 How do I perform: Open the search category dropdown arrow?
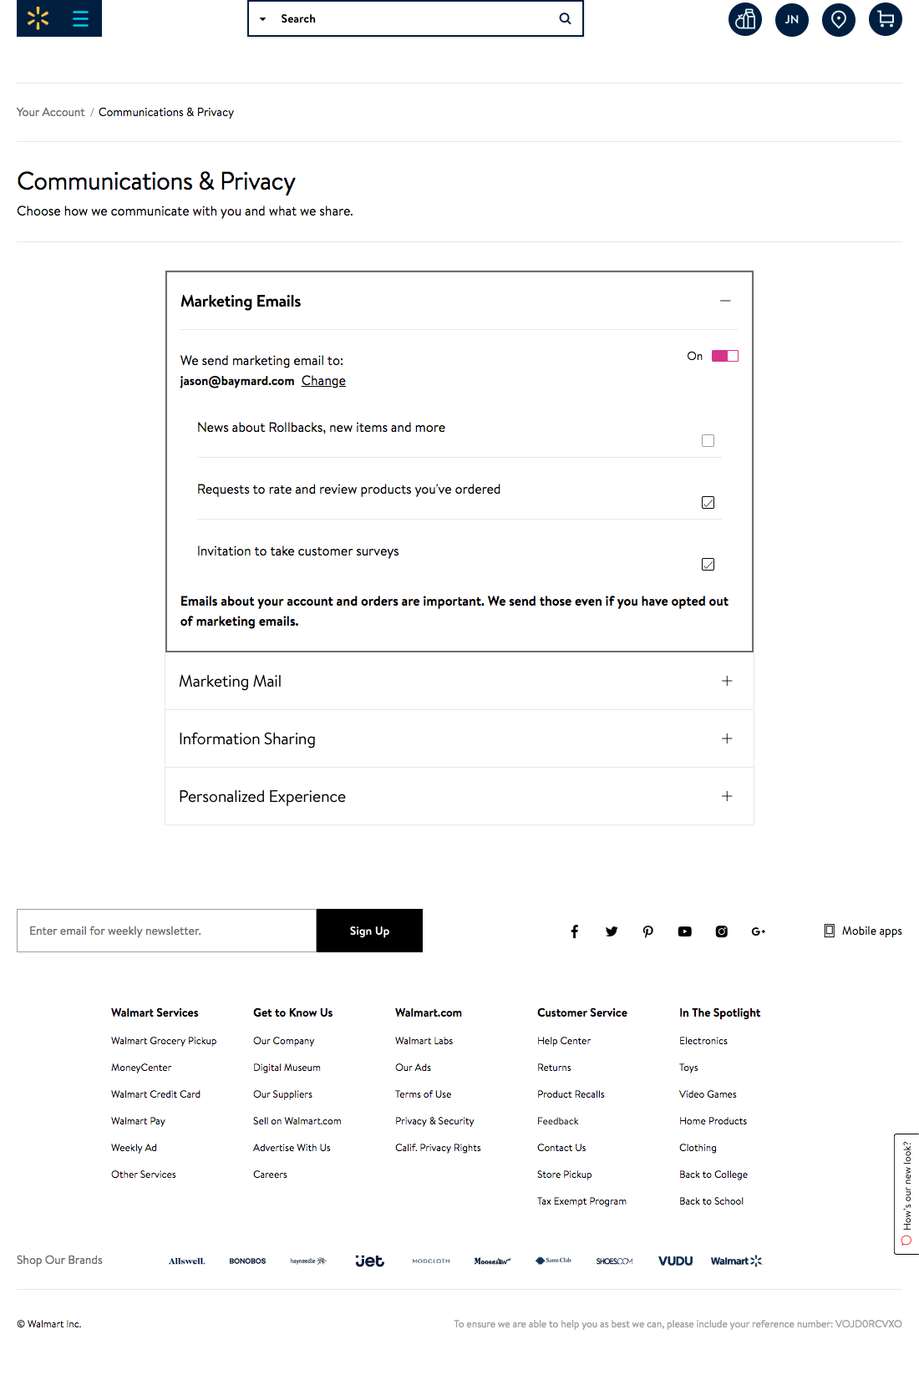[262, 19]
